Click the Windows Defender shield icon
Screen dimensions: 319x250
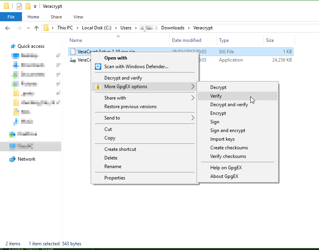(98, 67)
